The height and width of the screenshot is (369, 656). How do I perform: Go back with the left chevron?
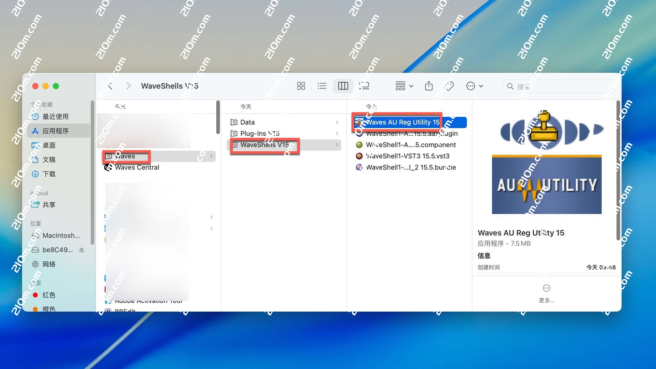click(x=110, y=86)
